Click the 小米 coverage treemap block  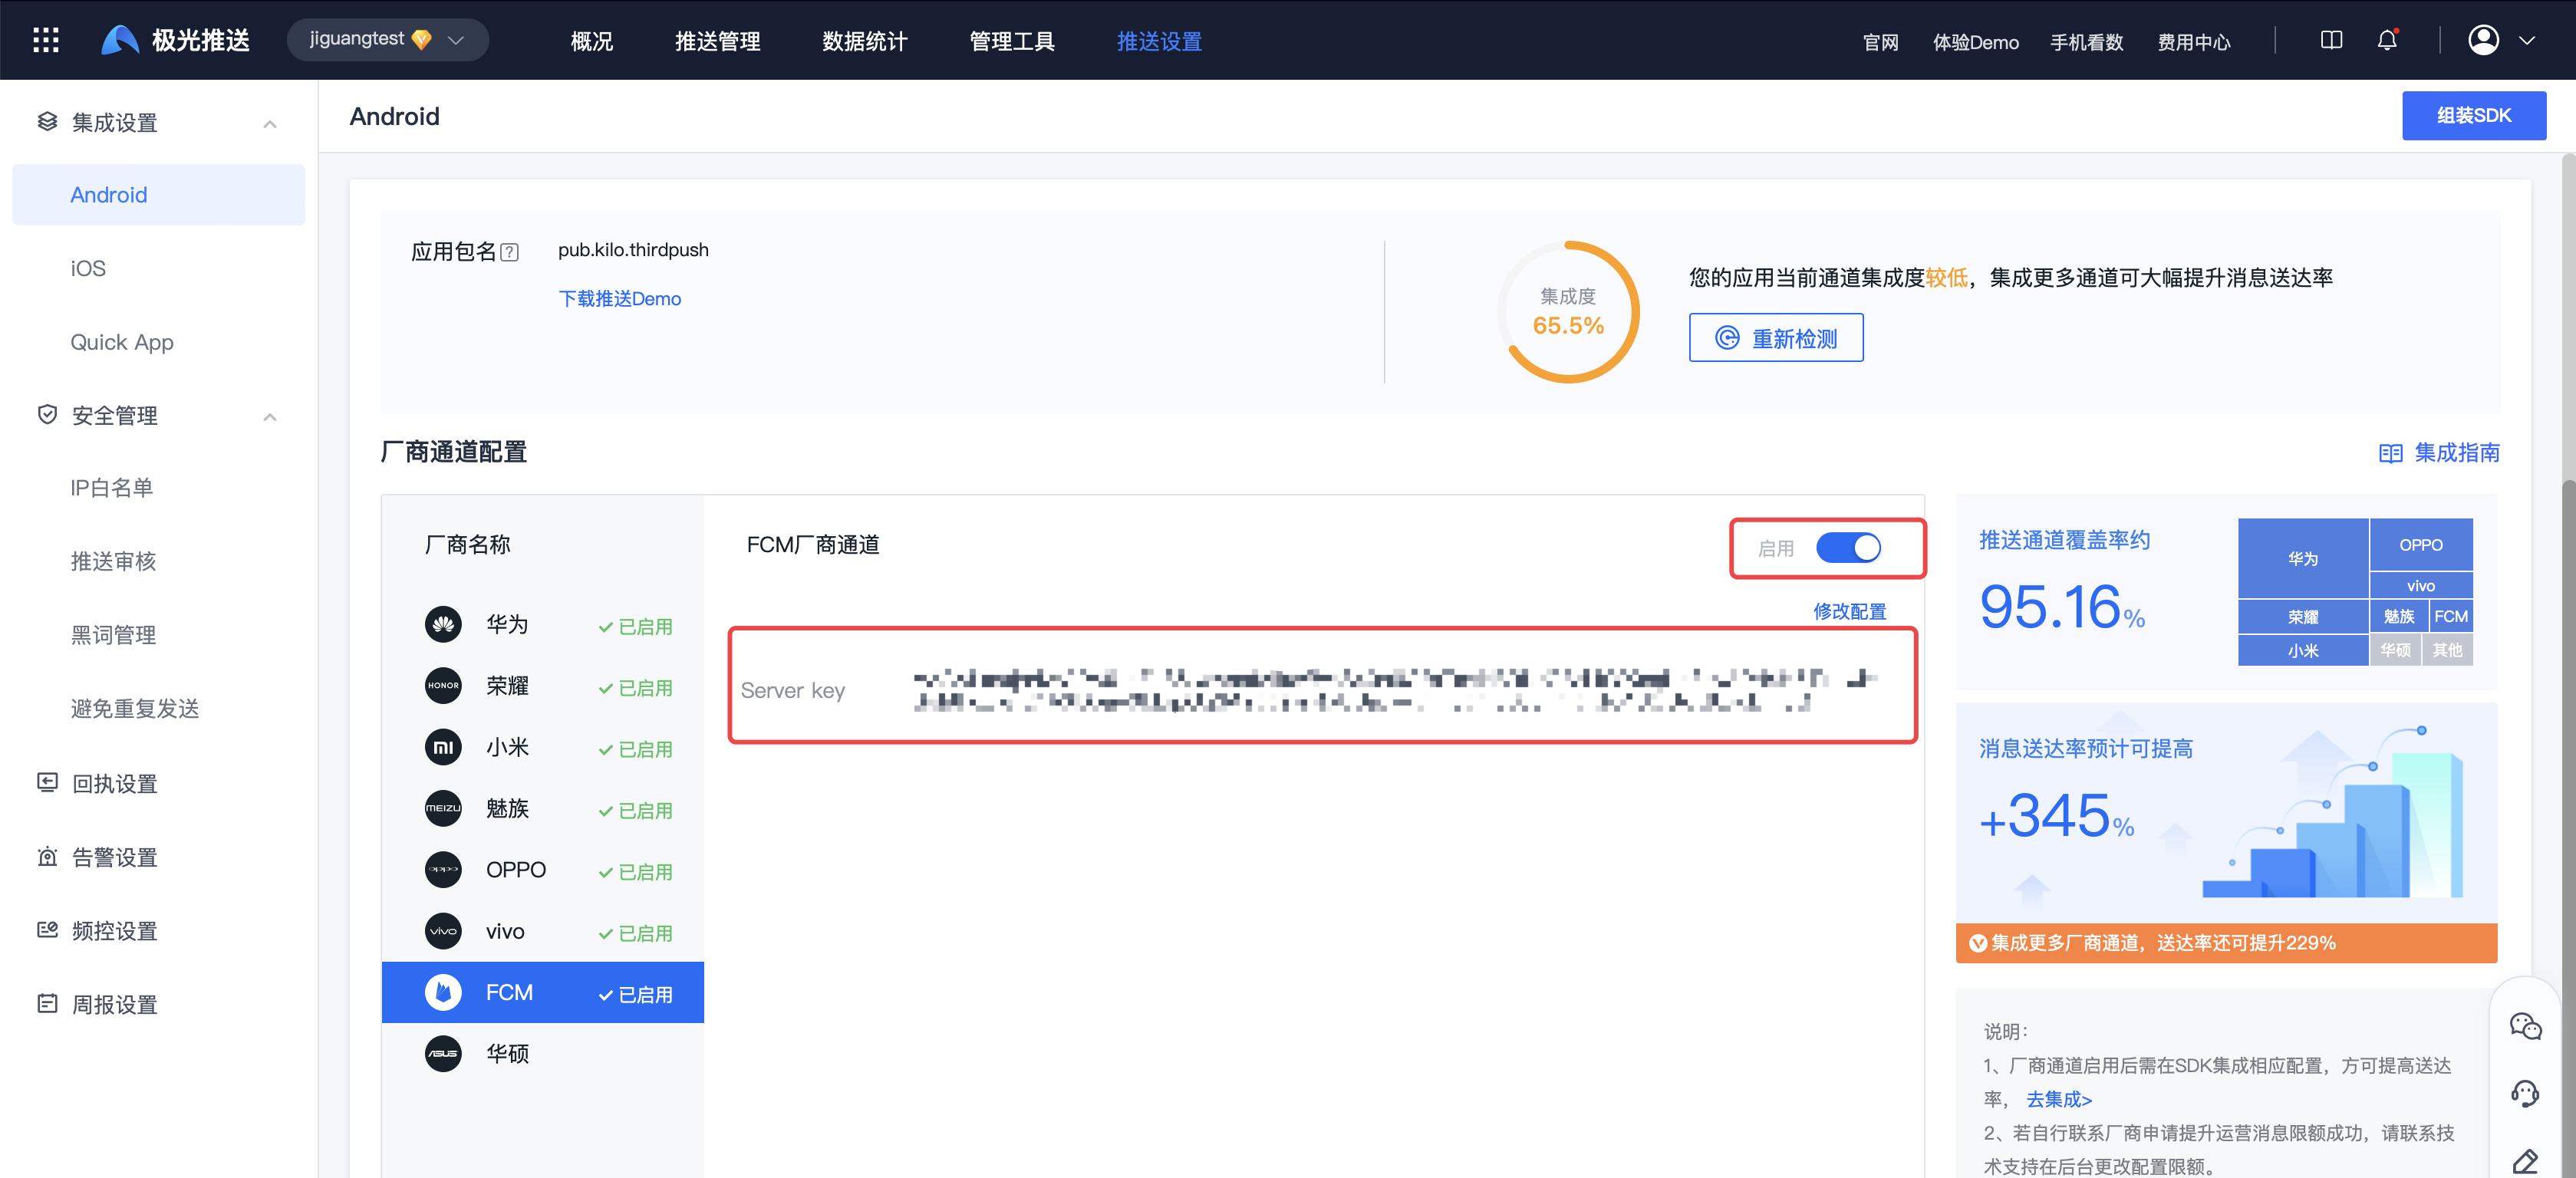[x=2302, y=650]
